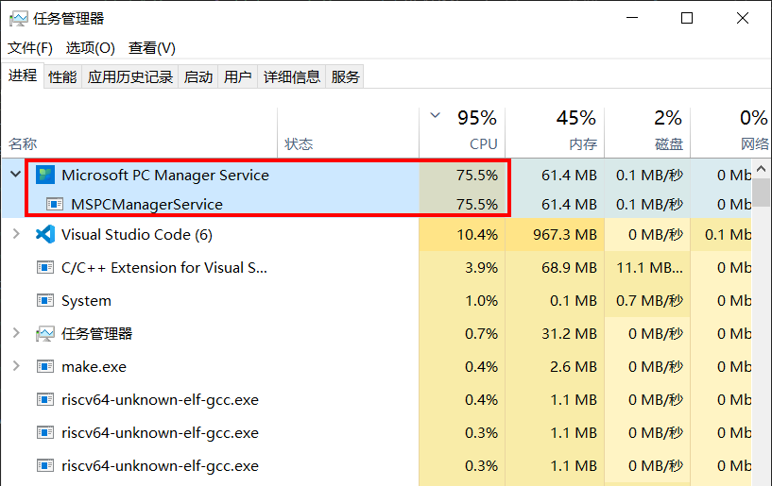
Task: Click the 1.0% CPU value
Action: point(482,300)
